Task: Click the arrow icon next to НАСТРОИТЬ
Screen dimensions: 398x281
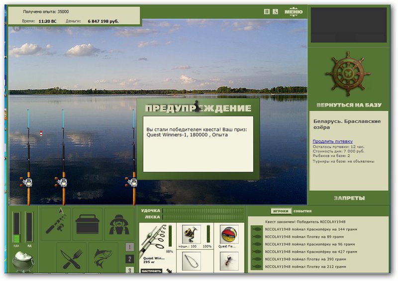Action: coord(169,271)
